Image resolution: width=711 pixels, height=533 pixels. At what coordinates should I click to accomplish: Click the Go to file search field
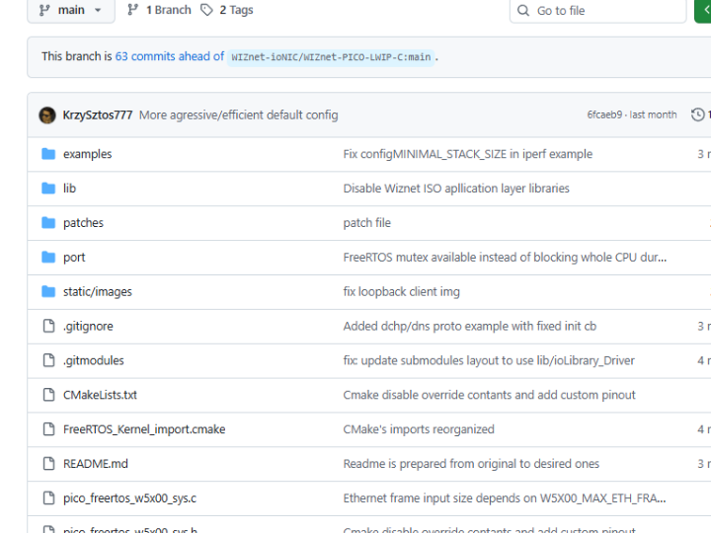602,11
